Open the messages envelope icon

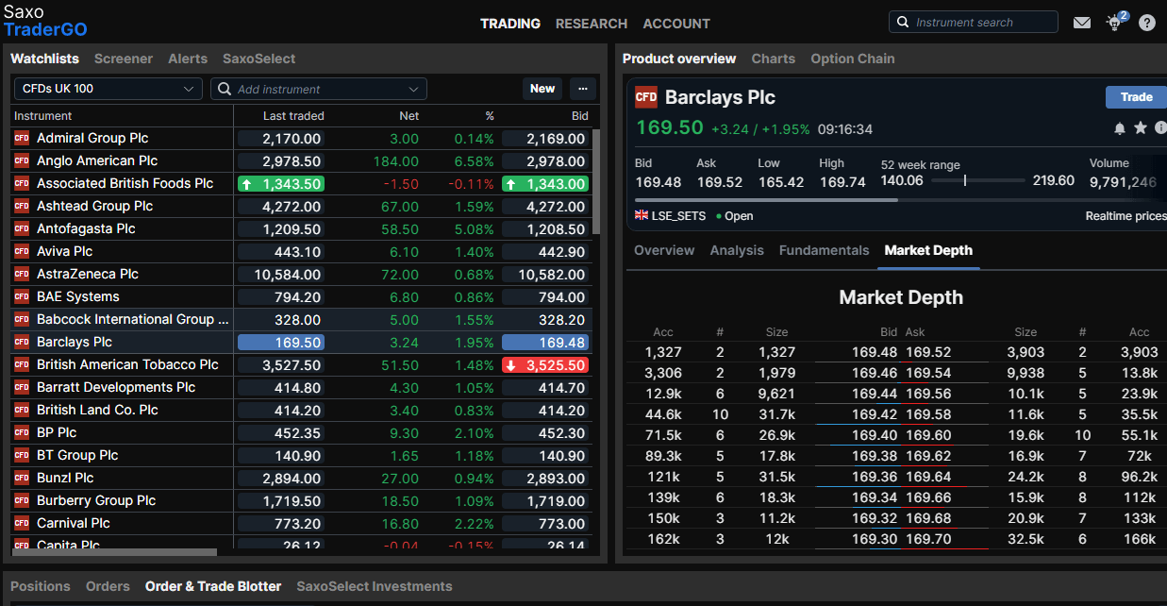(x=1082, y=22)
